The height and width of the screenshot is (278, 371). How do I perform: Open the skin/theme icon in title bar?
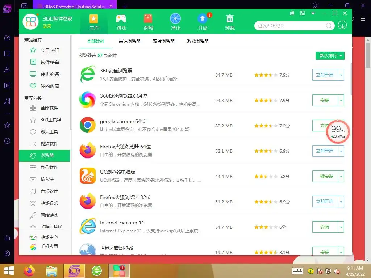[303, 13]
